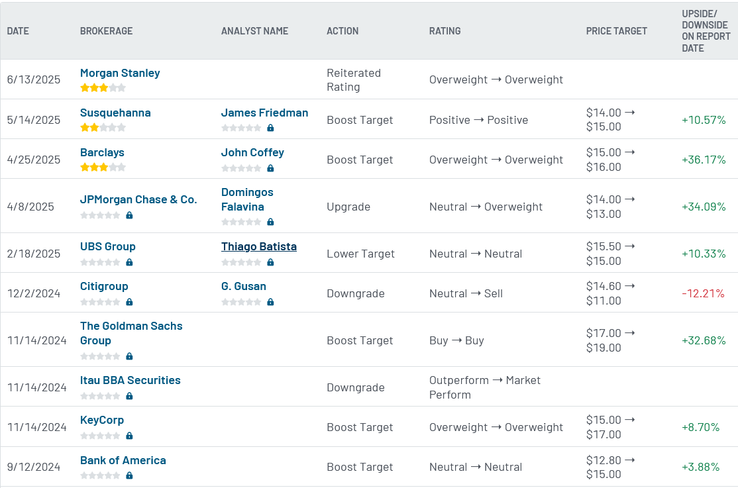Image resolution: width=738 pixels, height=488 pixels.
Task: Click the Reiterated Rating action cell
Action: click(x=354, y=80)
